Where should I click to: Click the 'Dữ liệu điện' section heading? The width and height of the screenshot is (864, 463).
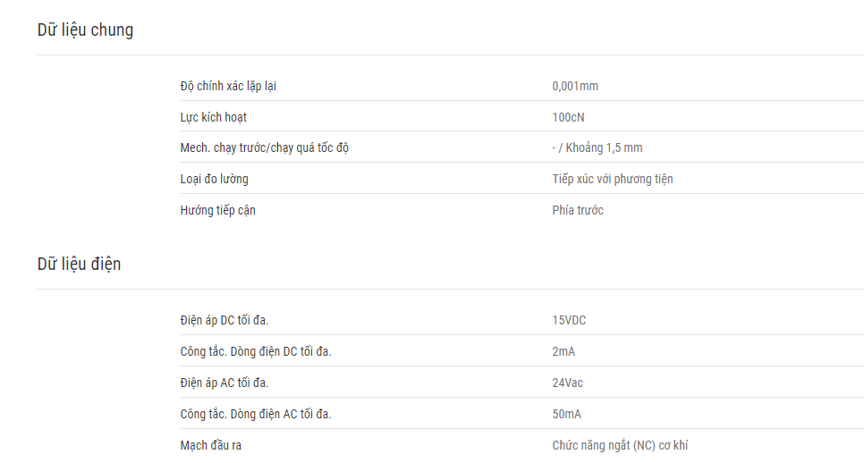tap(80, 264)
